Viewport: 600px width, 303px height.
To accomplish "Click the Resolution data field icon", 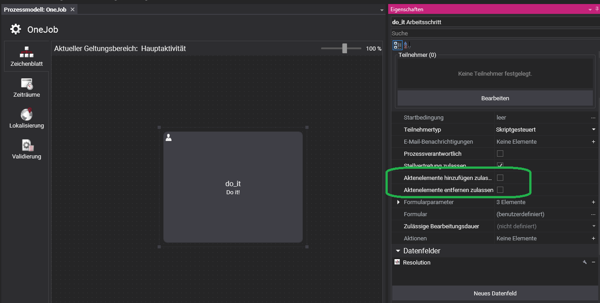I will (x=397, y=262).
